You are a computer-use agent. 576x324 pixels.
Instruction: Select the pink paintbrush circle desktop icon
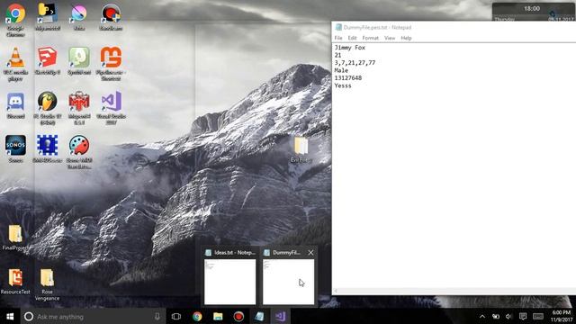pyautogui.click(x=79, y=13)
